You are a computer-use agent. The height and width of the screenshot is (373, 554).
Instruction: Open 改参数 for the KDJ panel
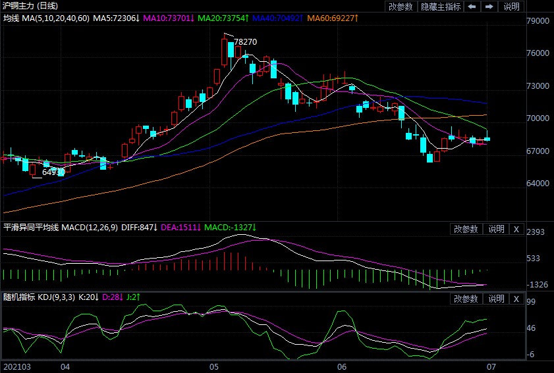(466, 299)
